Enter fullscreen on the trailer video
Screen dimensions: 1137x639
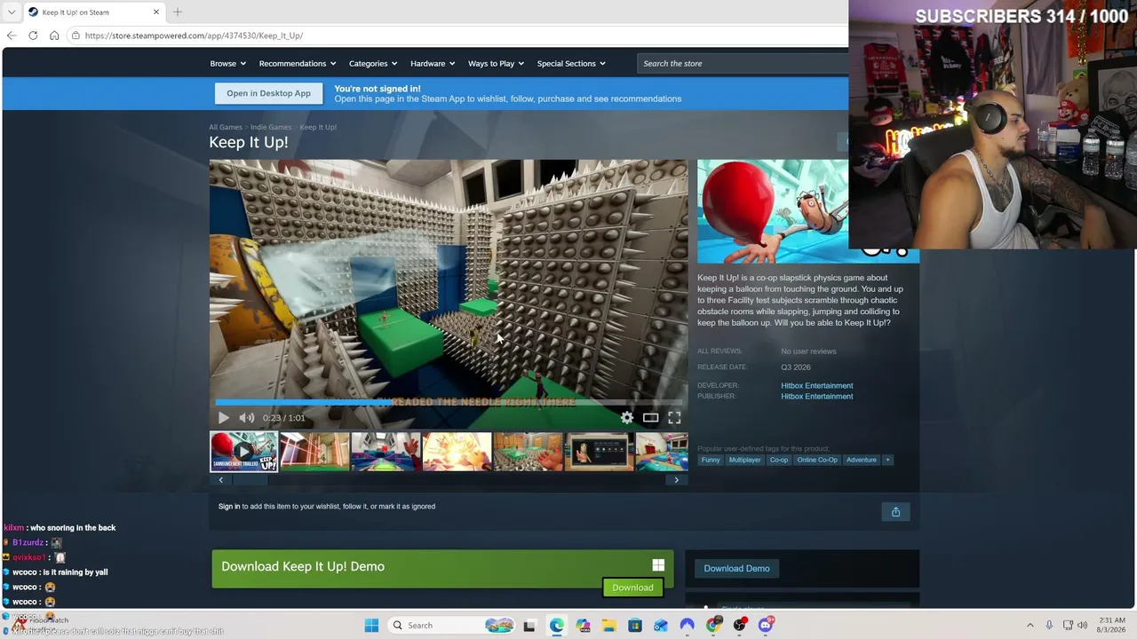click(x=674, y=418)
